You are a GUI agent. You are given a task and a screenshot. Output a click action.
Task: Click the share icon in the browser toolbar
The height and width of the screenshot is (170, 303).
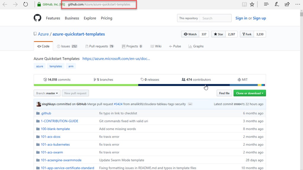pyautogui.click(x=287, y=4)
